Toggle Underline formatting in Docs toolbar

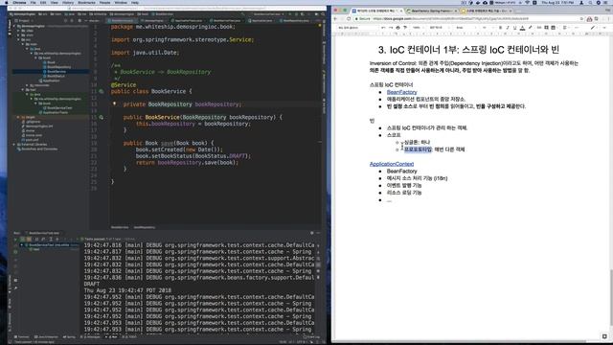coord(515,28)
